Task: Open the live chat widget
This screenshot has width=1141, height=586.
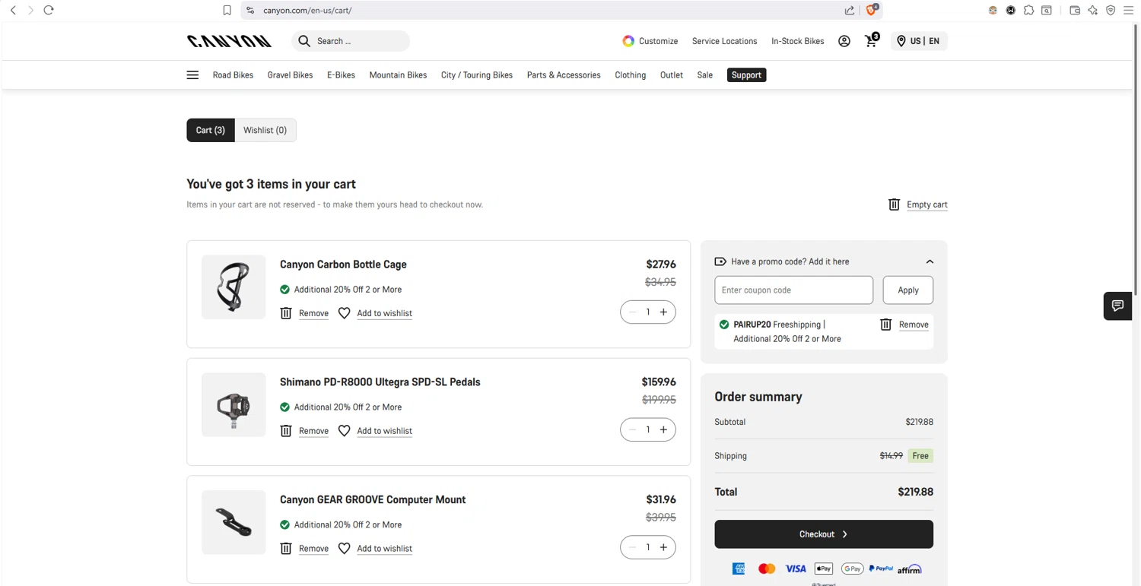Action: (1117, 306)
